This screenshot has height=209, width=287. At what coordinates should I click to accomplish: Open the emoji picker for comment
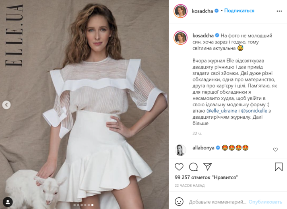[x=179, y=202]
